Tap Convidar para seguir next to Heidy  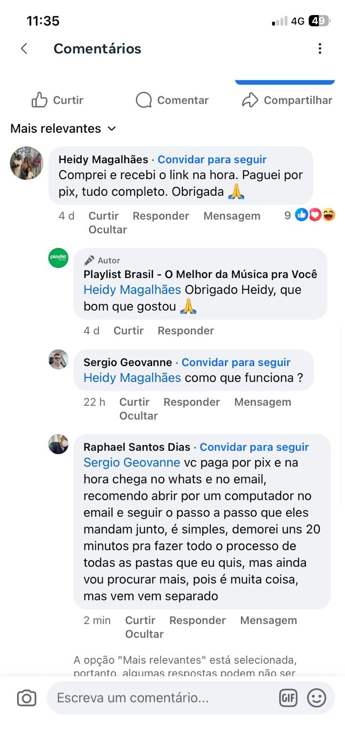tap(212, 159)
